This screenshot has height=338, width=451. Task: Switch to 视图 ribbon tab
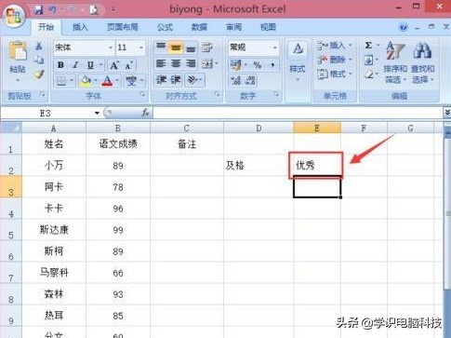tap(268, 27)
